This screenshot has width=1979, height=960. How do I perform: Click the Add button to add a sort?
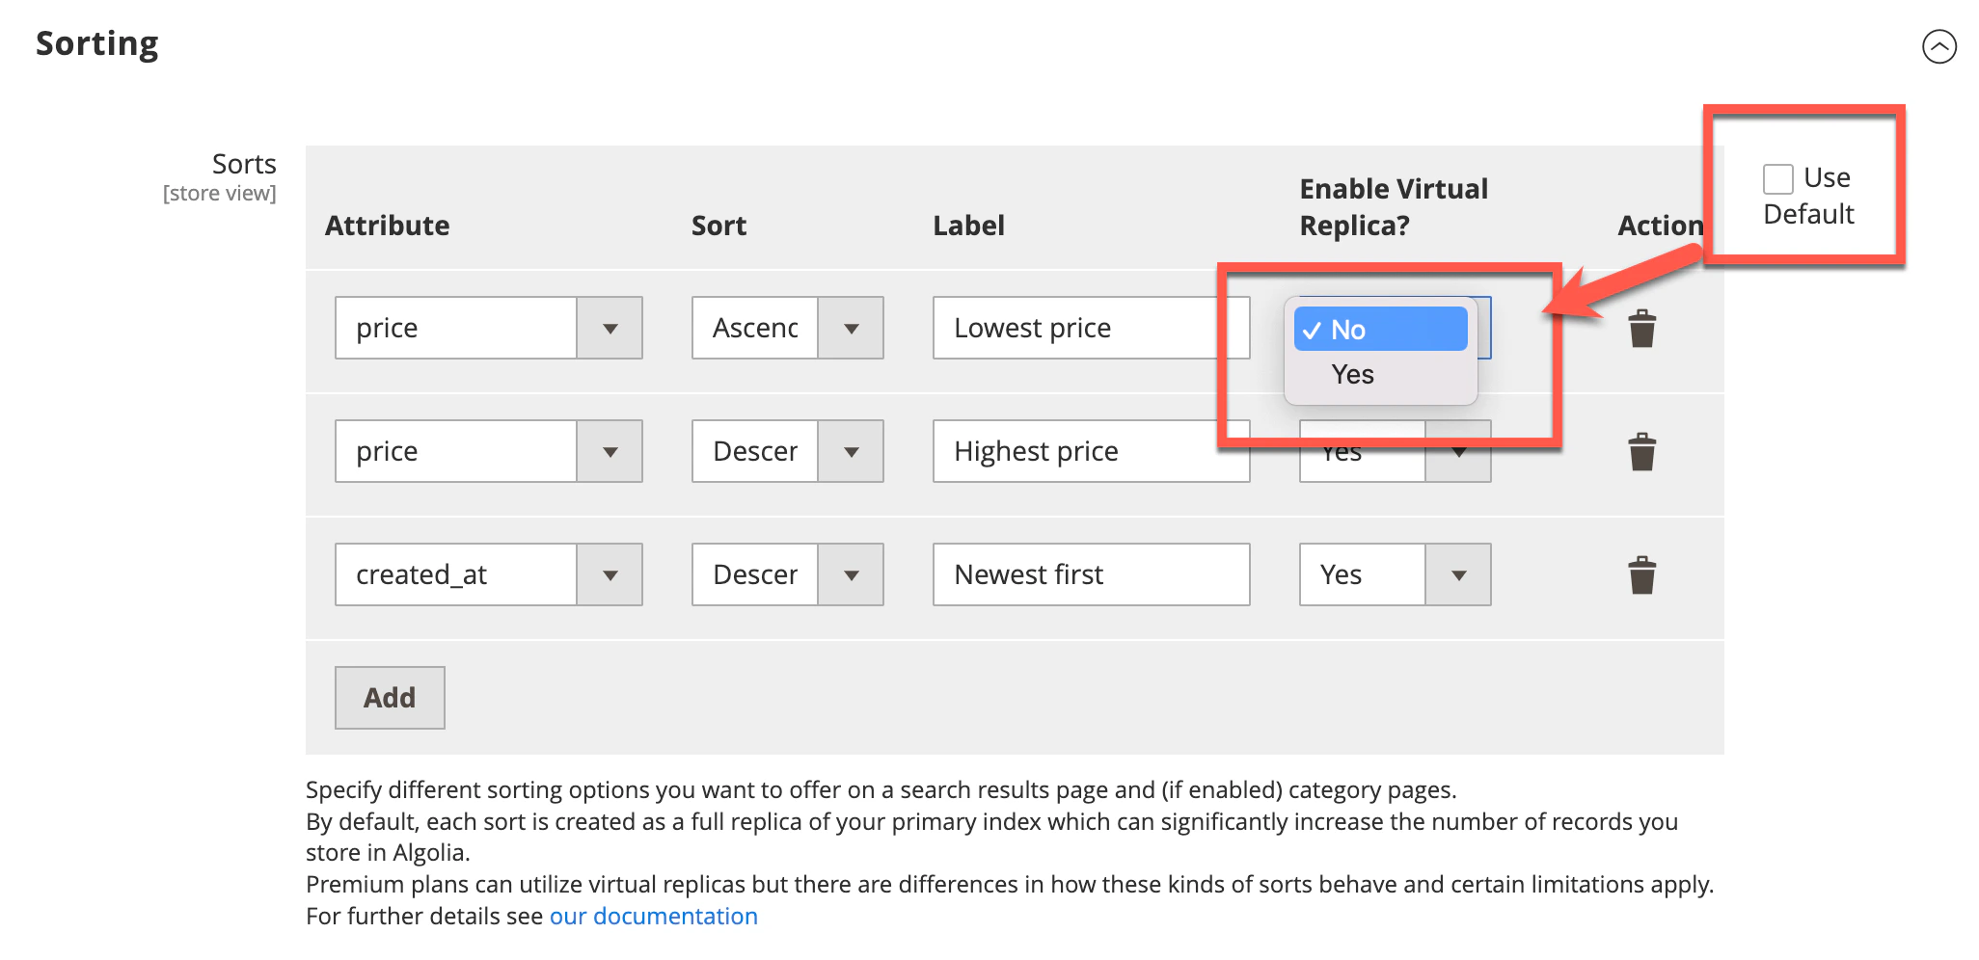pos(389,697)
